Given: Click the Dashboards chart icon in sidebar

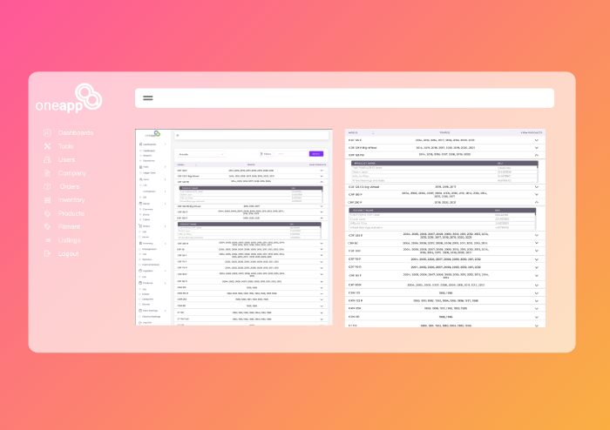Looking at the screenshot, I should 47,133.
